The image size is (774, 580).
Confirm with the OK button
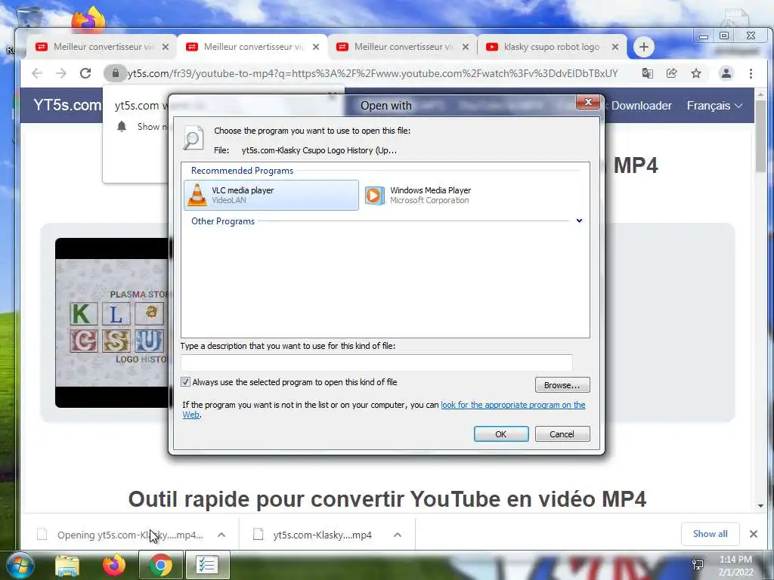click(501, 434)
